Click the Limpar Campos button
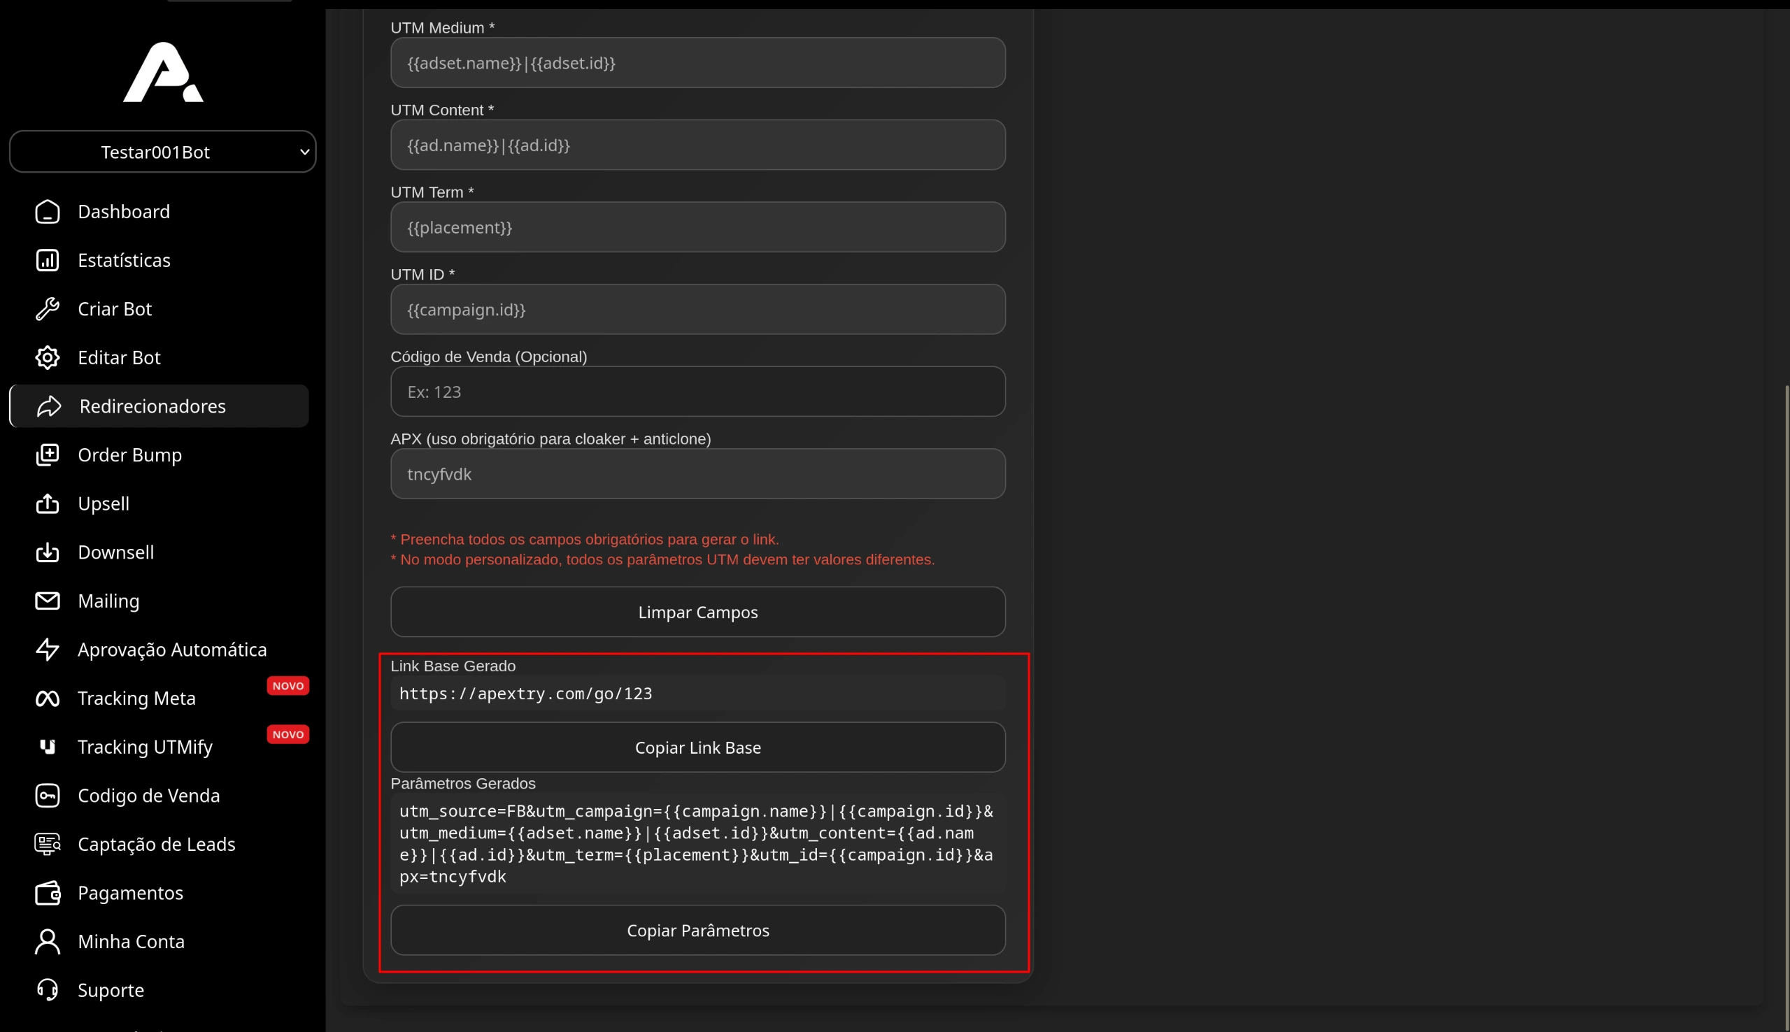Viewport: 1790px width, 1032px height. pyautogui.click(x=697, y=612)
